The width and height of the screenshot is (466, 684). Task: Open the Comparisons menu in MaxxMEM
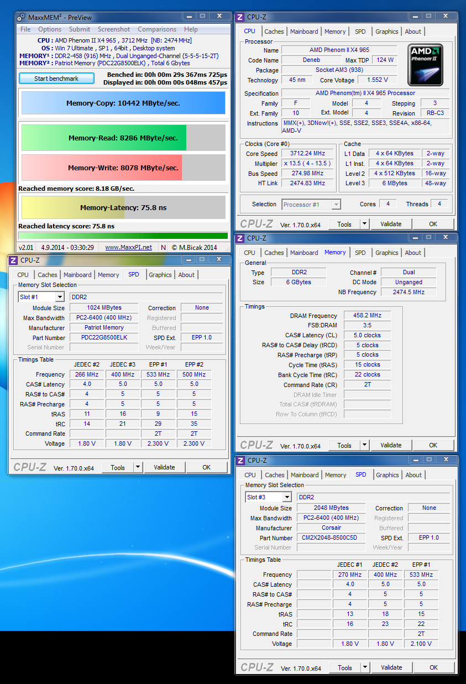coord(157,29)
